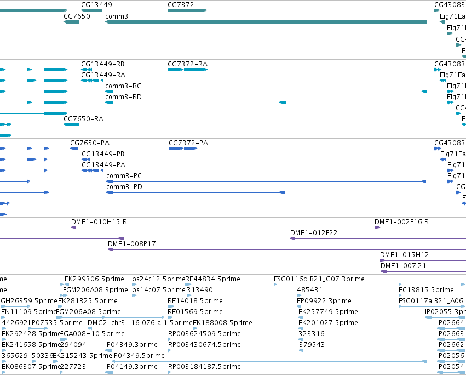Click the DME1-010H15.R BAC label
466x375 pixels.
pos(99,221)
